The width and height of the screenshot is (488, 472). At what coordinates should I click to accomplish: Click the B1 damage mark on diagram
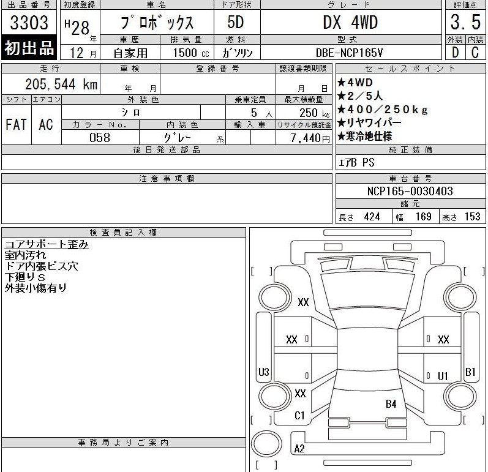coord(470,372)
